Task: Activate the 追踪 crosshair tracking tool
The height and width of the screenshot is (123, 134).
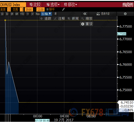Action: click(46, 18)
